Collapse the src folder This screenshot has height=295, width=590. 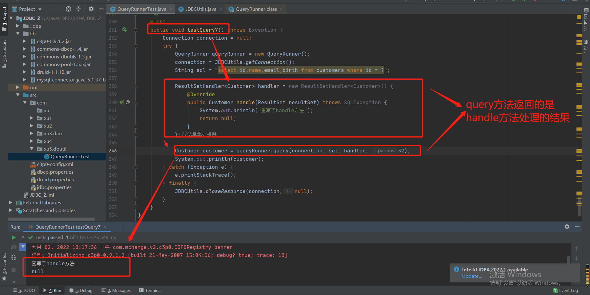tap(18, 95)
